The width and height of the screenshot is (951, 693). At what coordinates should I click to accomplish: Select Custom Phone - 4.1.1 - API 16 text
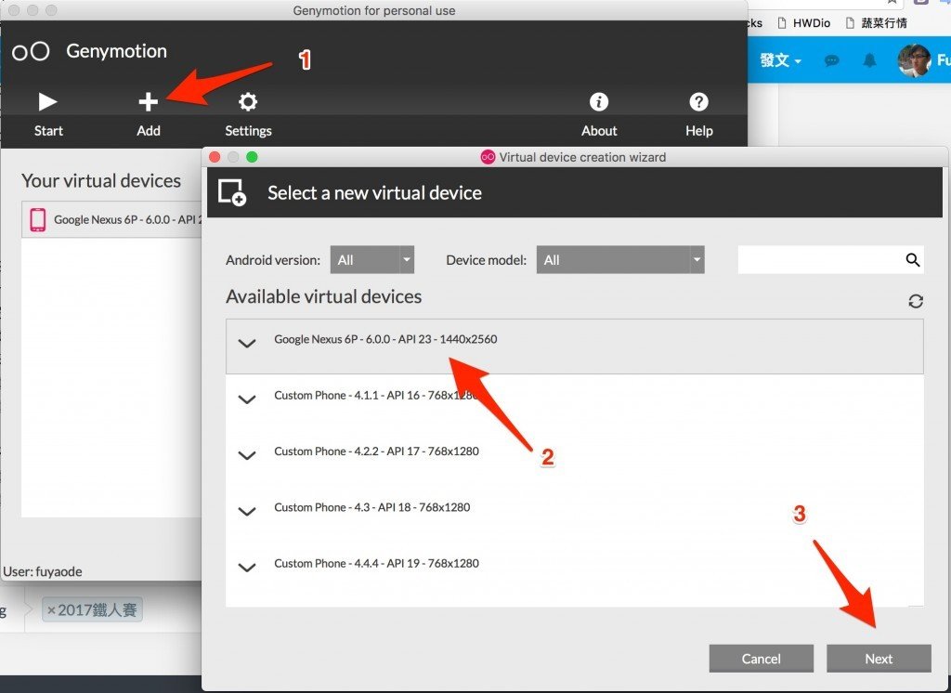tap(376, 395)
